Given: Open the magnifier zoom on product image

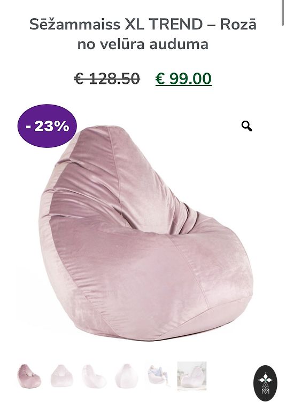Looking at the screenshot, I should (x=246, y=126).
